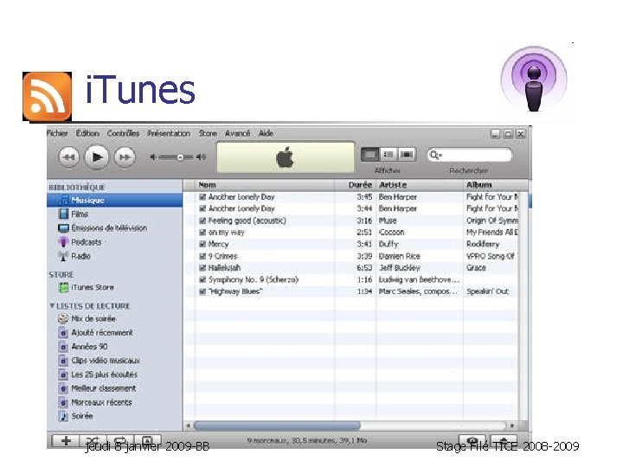Open the Aide menu
Image resolution: width=623 pixels, height=467 pixels.
(x=267, y=133)
